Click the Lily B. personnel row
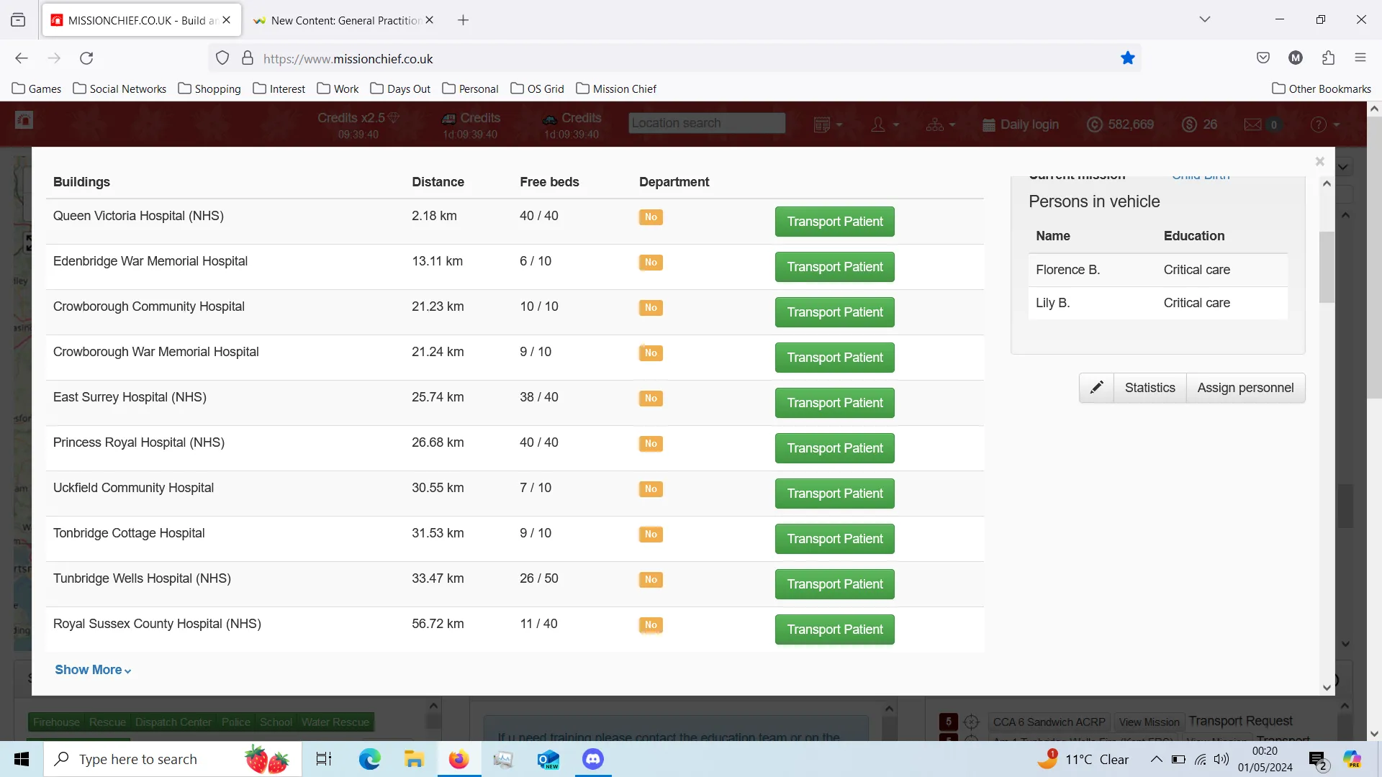 click(x=1157, y=303)
